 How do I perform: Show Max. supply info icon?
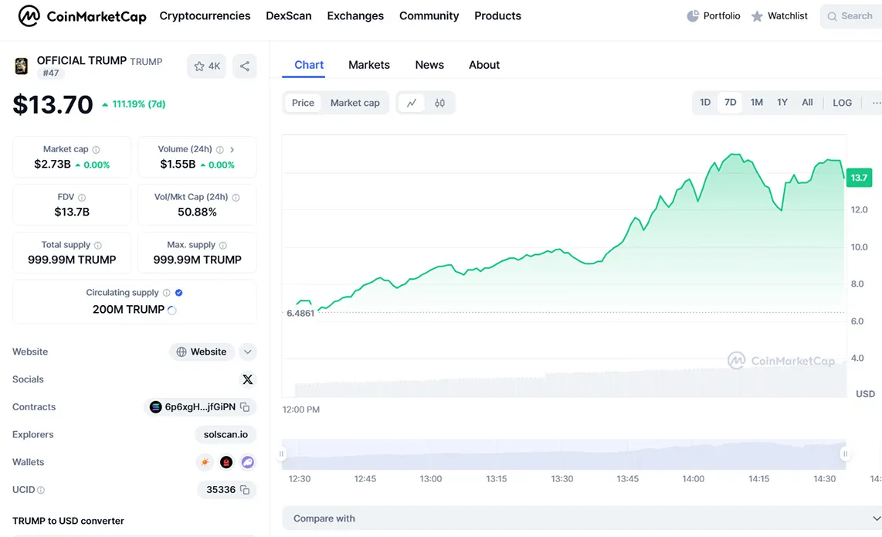click(x=223, y=246)
